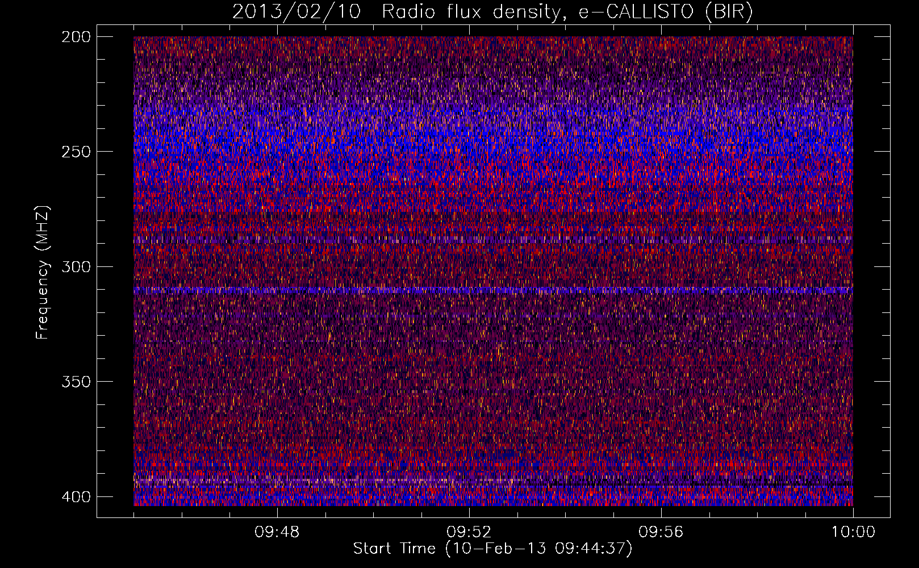Select the 'Frequency (MHZ)' axis label

pyautogui.click(x=43, y=273)
